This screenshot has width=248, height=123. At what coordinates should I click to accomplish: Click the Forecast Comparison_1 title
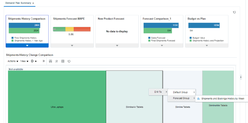pos(157,19)
